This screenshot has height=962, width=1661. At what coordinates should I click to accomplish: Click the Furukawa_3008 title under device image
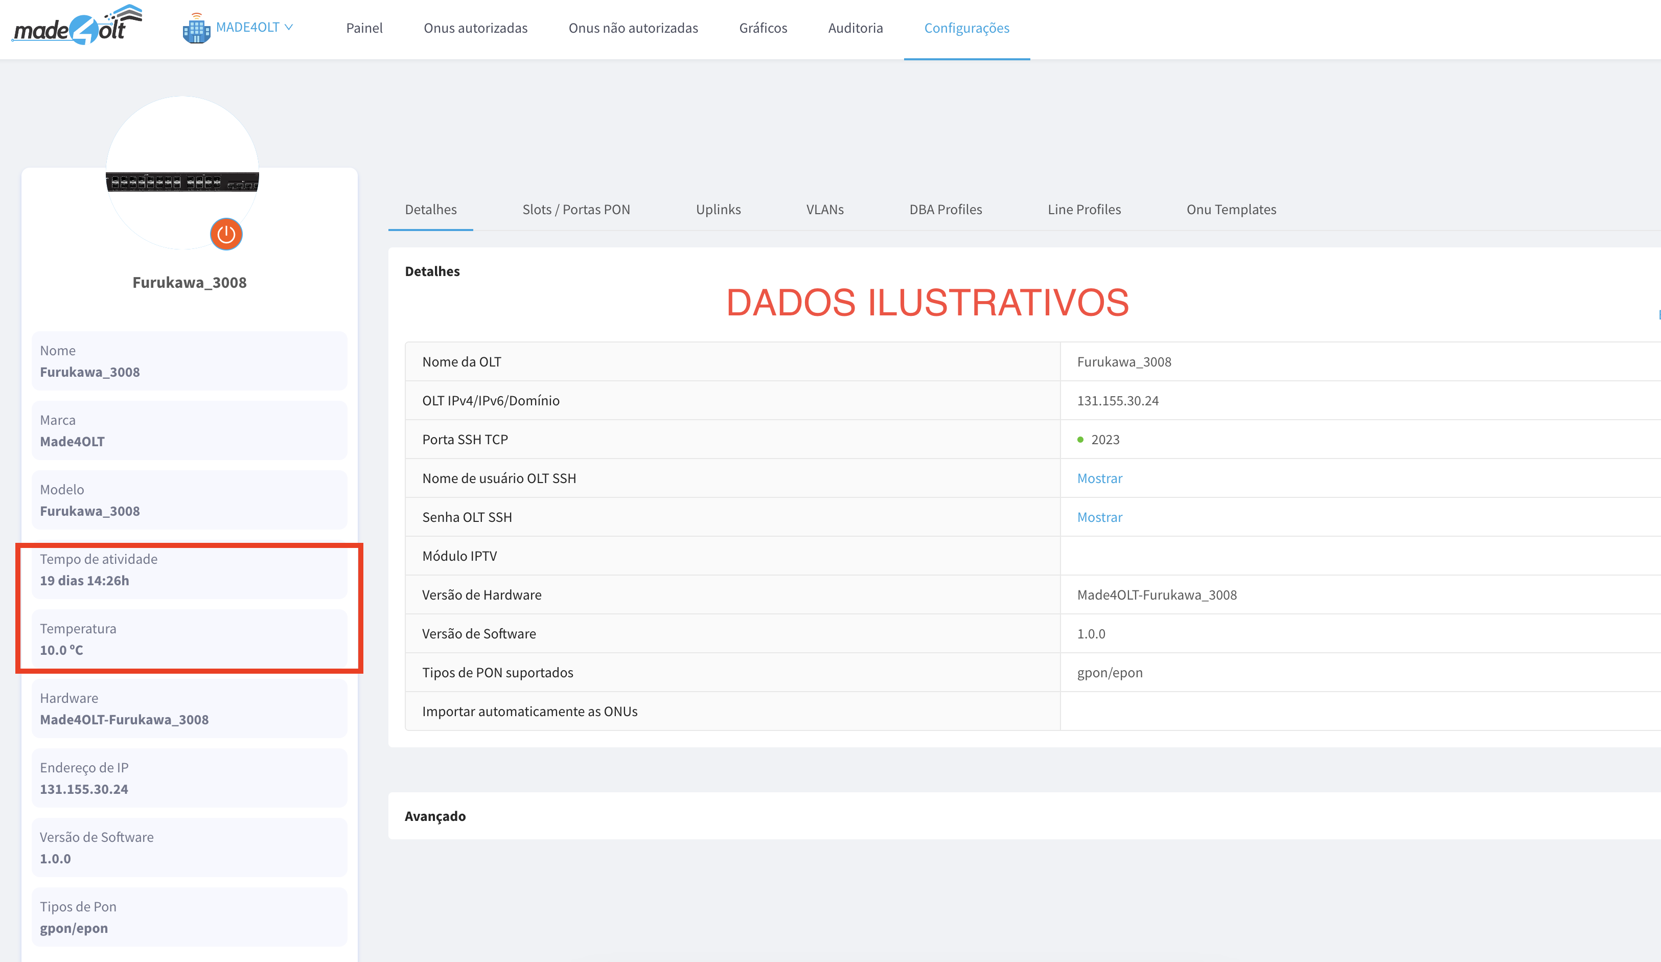click(x=189, y=282)
